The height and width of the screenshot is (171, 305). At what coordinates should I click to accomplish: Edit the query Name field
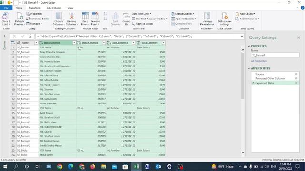coord(275,55)
